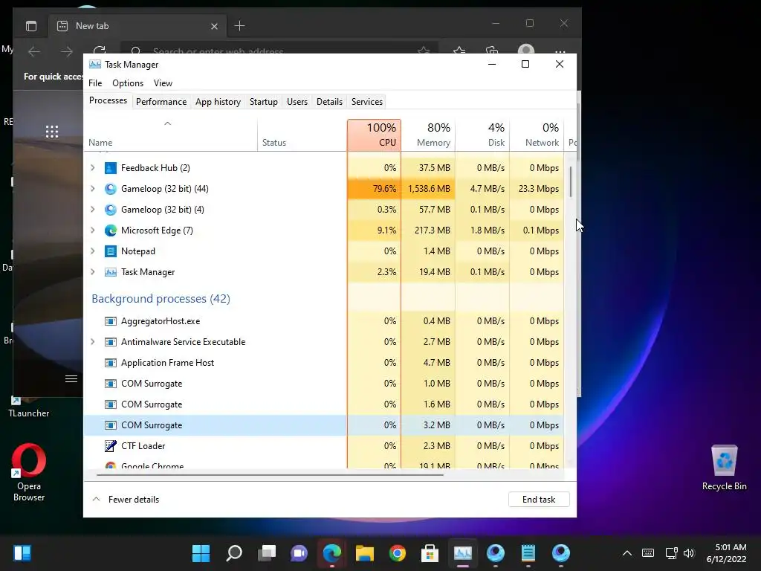Screen dimensions: 761x571
Task: Sort processes by Network column header
Action: tap(537, 135)
